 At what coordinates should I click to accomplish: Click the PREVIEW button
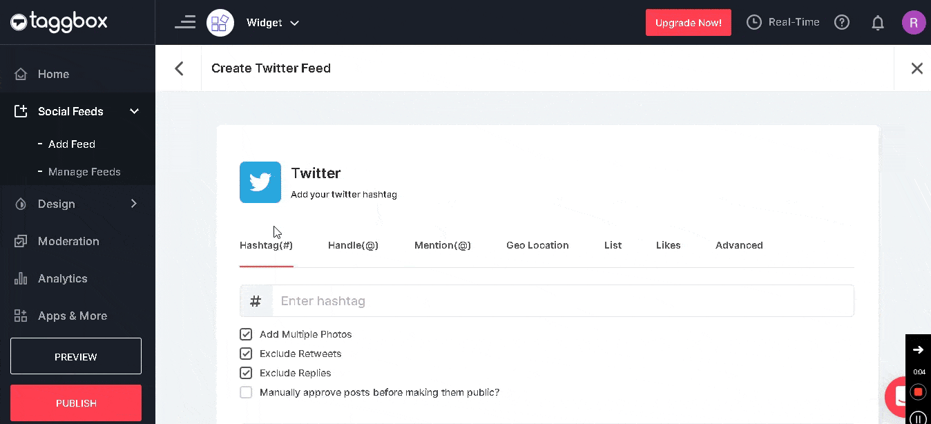(76, 356)
